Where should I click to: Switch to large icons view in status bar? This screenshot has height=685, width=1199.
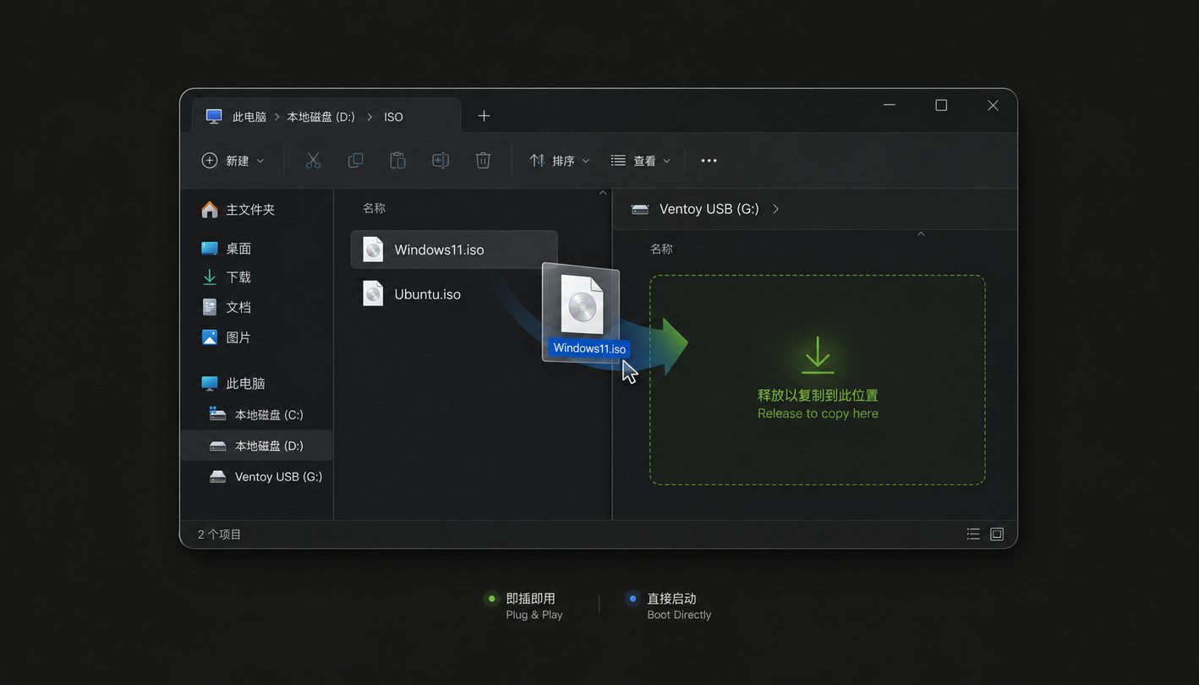click(997, 534)
